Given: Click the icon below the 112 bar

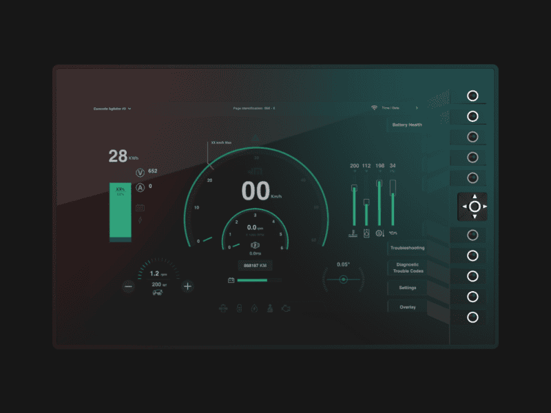Looking at the screenshot, I should click(x=366, y=233).
